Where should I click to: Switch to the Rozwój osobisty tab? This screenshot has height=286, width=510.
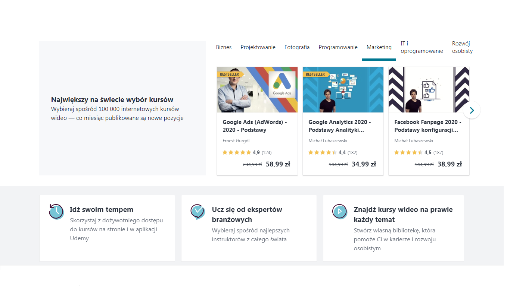(x=462, y=47)
